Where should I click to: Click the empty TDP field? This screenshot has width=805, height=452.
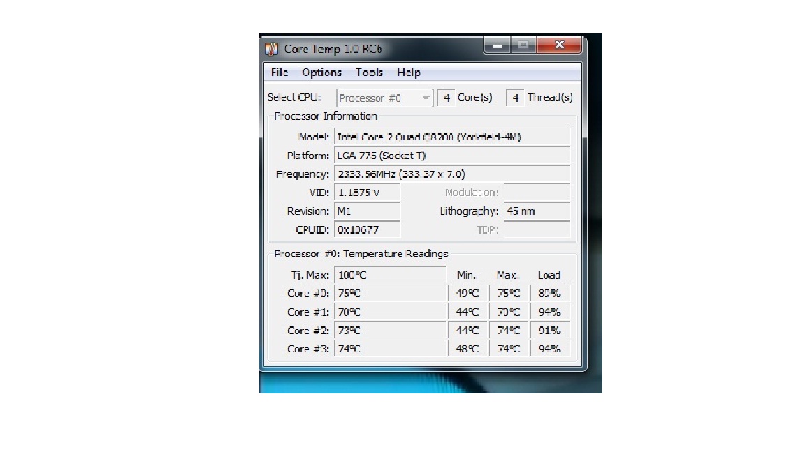[537, 229]
